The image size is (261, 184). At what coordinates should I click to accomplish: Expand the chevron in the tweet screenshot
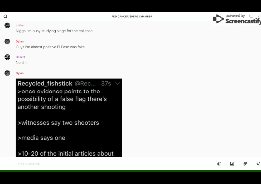click(x=117, y=84)
